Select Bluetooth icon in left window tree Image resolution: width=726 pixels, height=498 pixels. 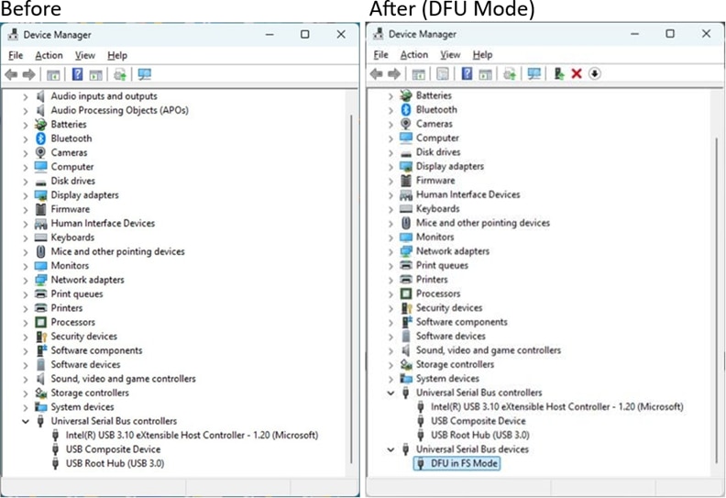click(40, 138)
